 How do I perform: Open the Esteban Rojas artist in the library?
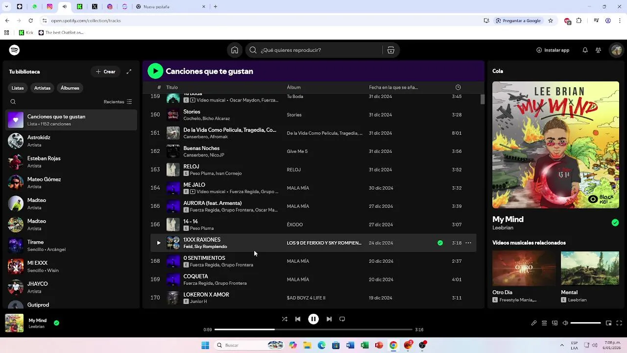click(72, 162)
